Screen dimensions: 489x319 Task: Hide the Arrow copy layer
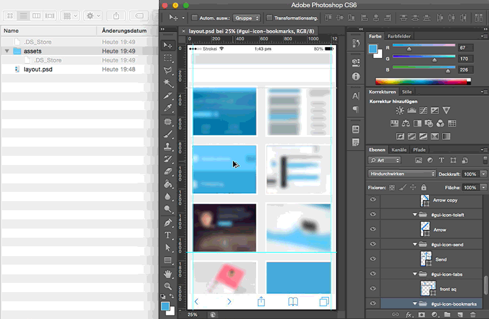(373, 200)
